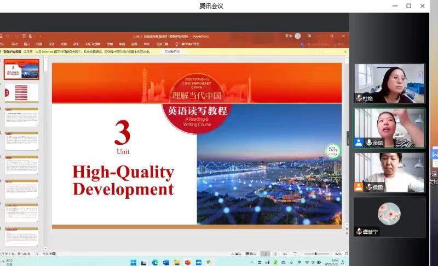
Task: Expand the hidden tray icons chevron
Action: pyautogui.click(x=252, y=262)
